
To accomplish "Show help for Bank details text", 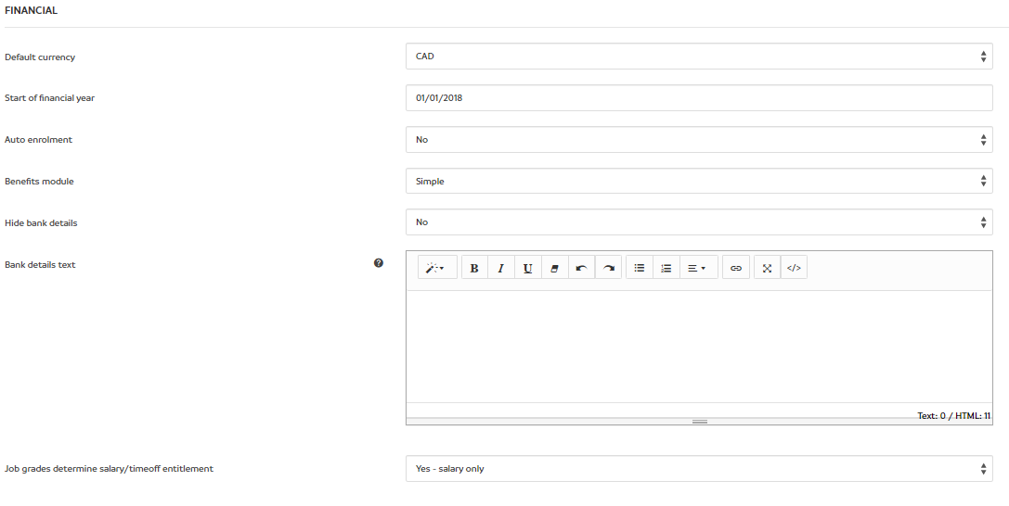I will (379, 263).
